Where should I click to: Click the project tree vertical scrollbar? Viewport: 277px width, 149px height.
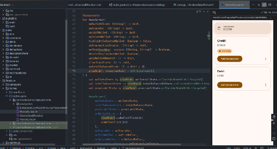click(66, 67)
